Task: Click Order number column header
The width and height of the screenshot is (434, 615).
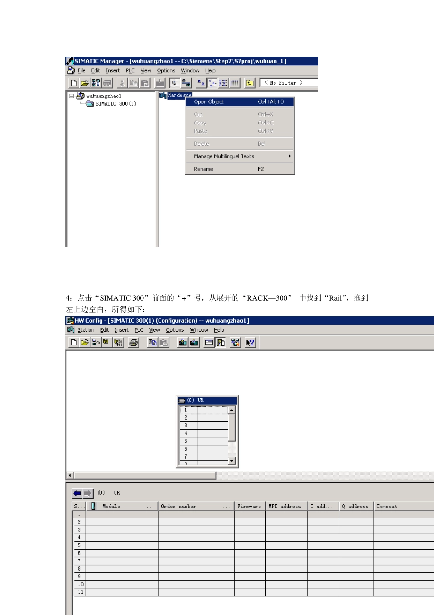Action: [x=196, y=507]
